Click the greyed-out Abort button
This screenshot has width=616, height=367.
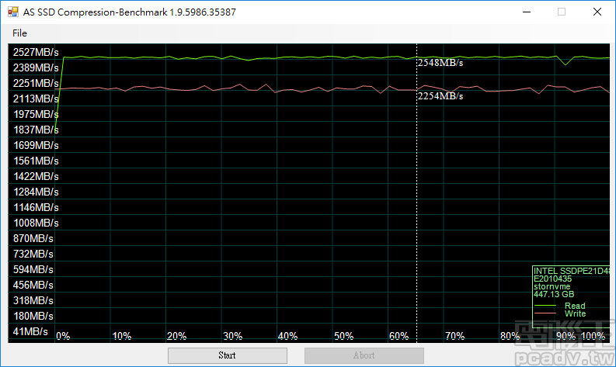(x=364, y=355)
